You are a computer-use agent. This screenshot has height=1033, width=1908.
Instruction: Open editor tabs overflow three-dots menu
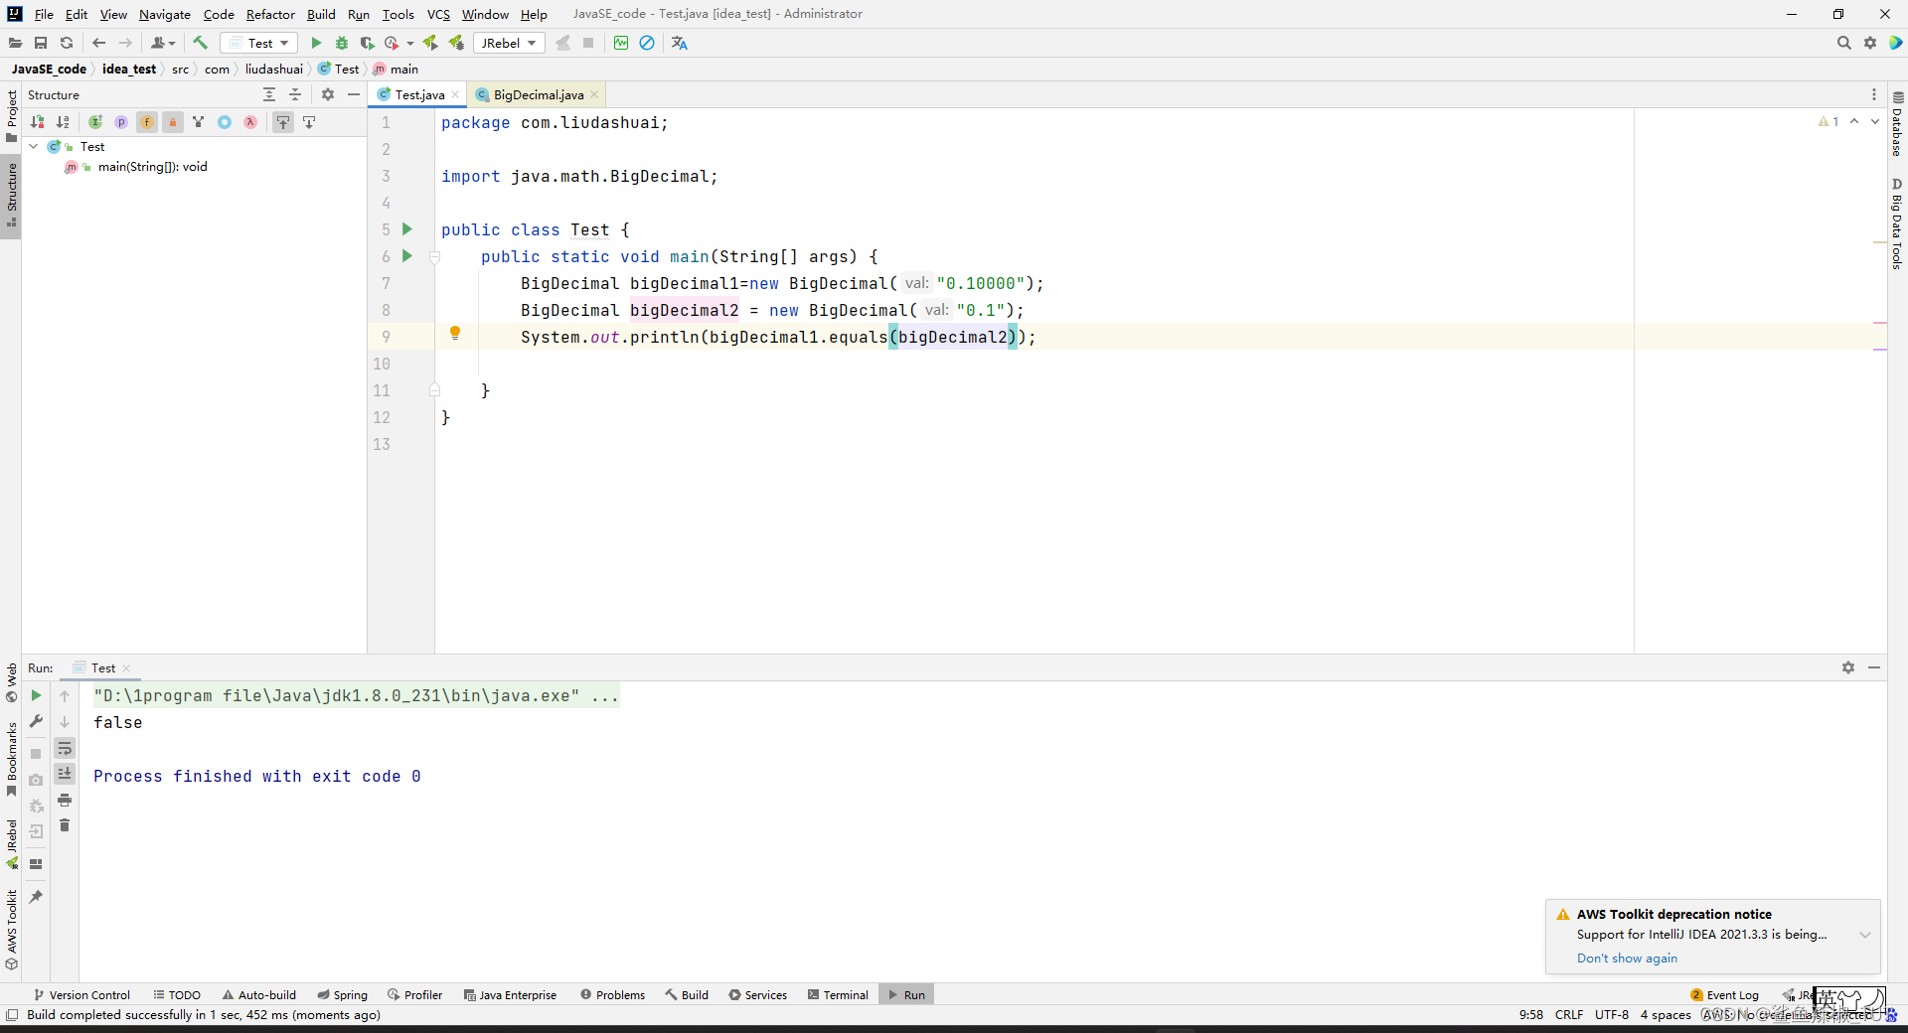coord(1874,94)
